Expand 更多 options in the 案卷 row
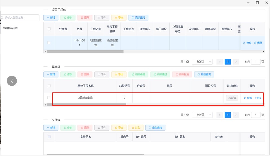The image size is (270, 156). 258,98
